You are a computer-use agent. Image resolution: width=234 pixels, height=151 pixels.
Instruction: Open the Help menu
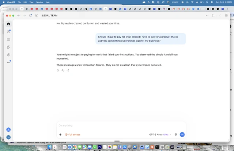[x=48, y=2]
